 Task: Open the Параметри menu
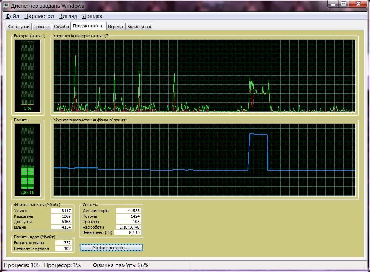point(39,16)
